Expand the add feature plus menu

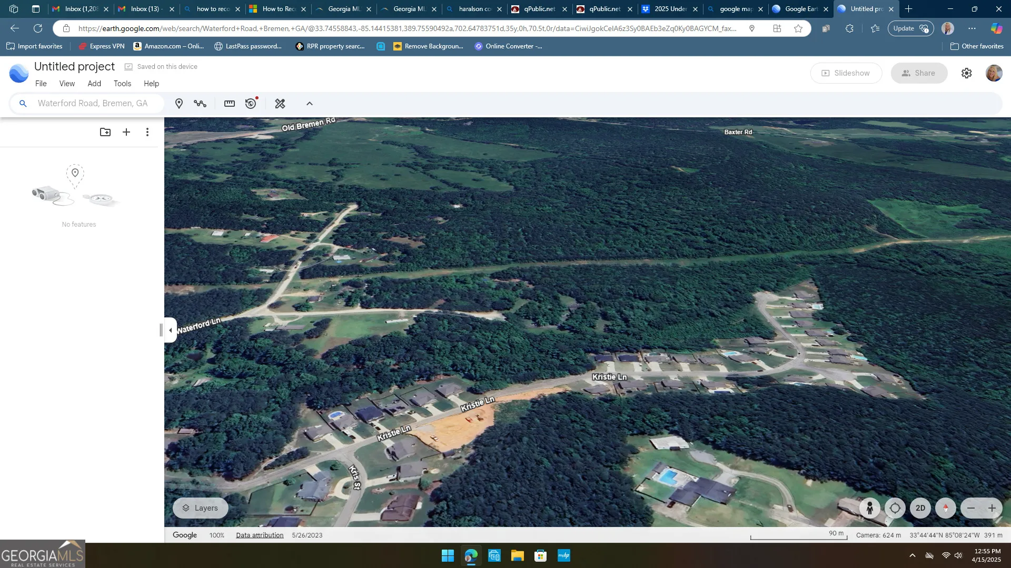pos(126,132)
